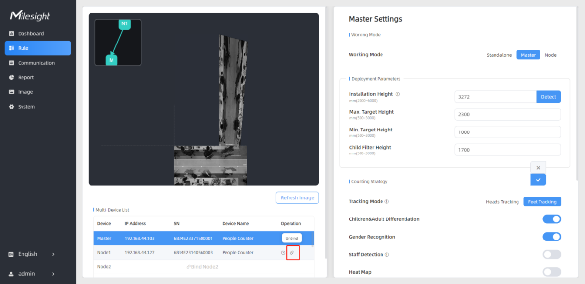Turn off Gender Recognition switch
585x284 pixels.
click(552, 237)
